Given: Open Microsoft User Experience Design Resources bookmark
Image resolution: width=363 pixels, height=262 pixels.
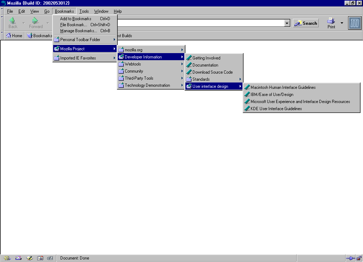Looking at the screenshot, I should click(301, 102).
